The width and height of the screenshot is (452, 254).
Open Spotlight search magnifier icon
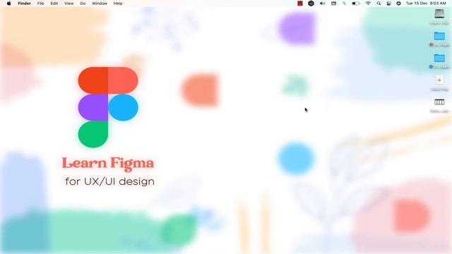pos(379,4)
